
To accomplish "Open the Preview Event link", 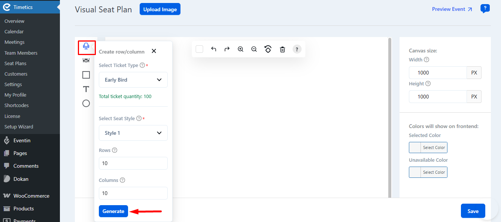I will click(x=452, y=9).
